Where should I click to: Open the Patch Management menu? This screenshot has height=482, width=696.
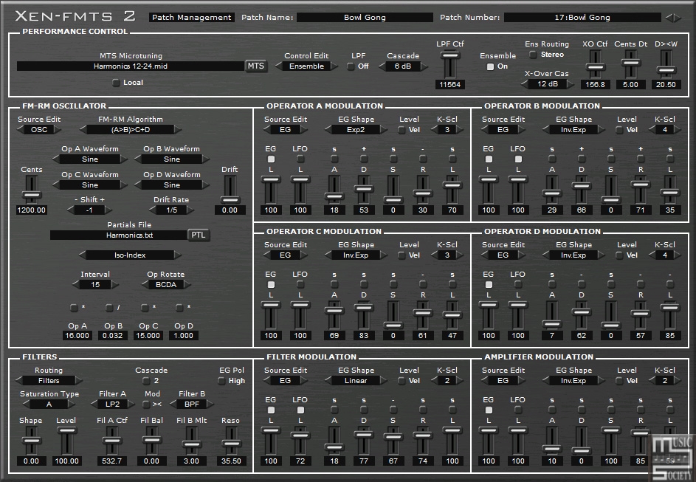[191, 17]
